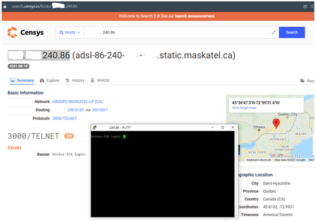
Task: Click the blue Search button
Action: pyautogui.click(x=291, y=32)
